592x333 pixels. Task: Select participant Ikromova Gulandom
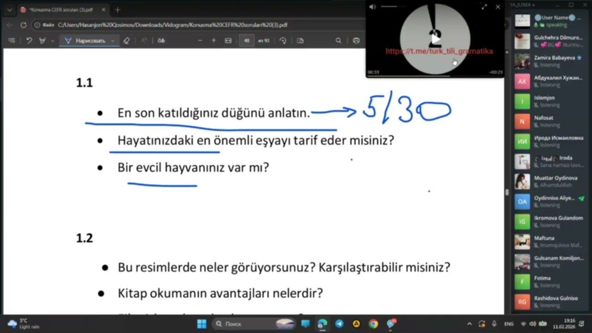pos(549,222)
